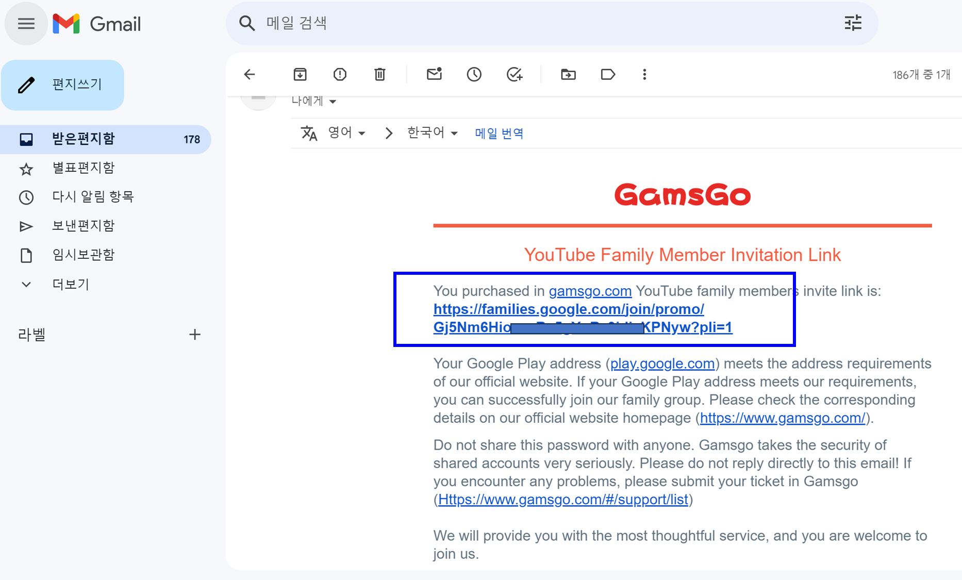
Task: Click the 라벨 section heading
Action: click(32, 335)
